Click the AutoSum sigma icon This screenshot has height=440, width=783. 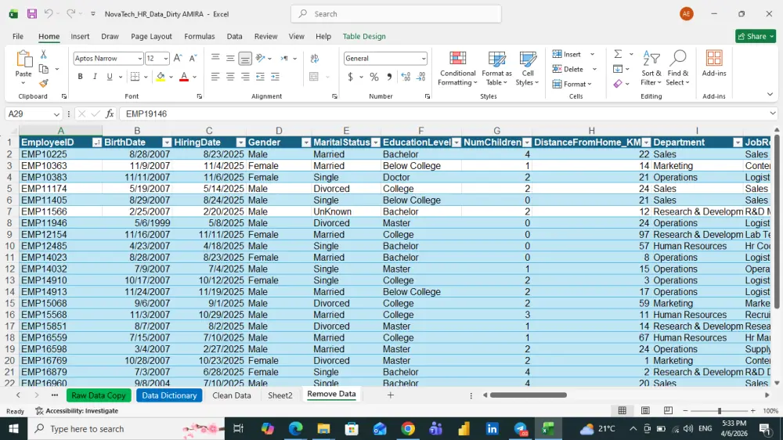pyautogui.click(x=618, y=54)
